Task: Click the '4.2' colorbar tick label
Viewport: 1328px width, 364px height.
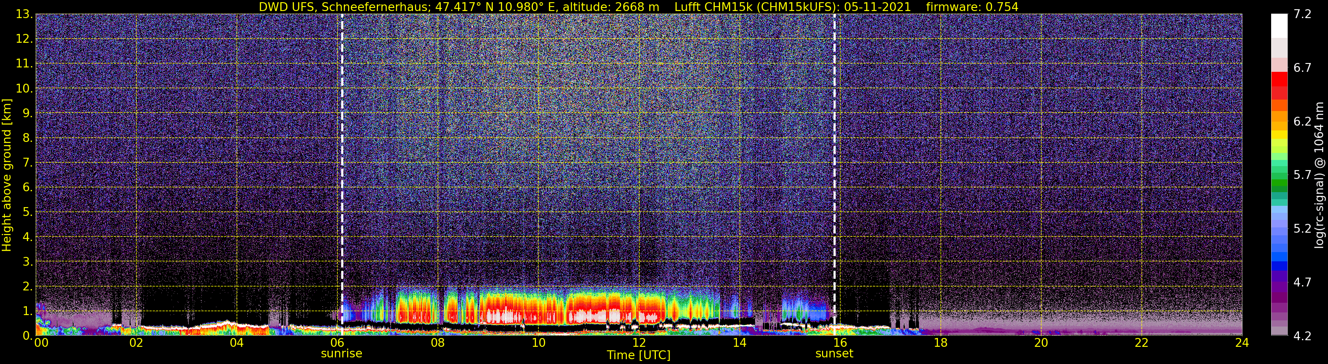Action: pyautogui.click(x=1302, y=336)
